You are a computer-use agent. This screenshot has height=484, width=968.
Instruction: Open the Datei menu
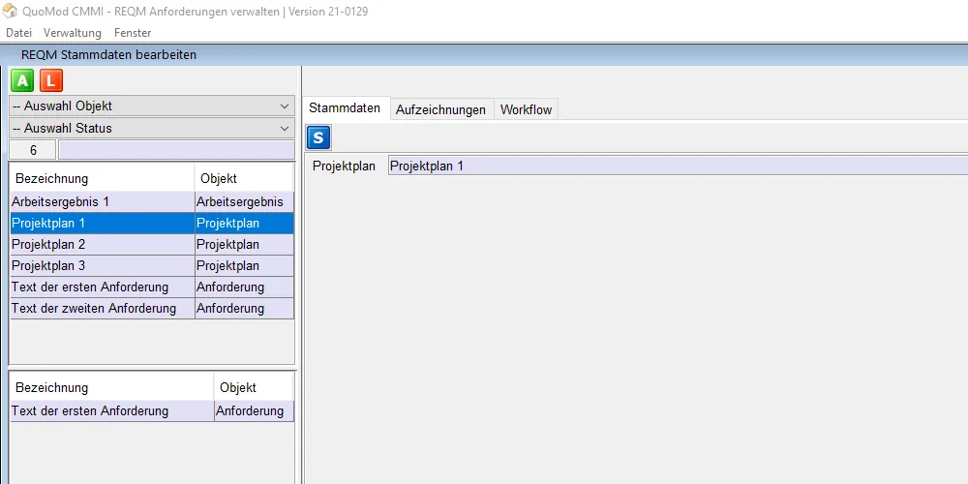tap(18, 33)
